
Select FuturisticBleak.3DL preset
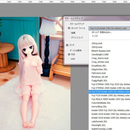point(101,103)
